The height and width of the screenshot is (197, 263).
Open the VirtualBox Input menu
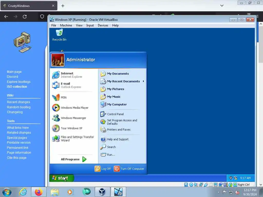coord(90,25)
